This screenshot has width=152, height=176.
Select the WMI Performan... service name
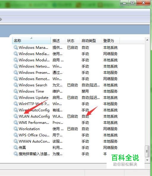click(34, 123)
